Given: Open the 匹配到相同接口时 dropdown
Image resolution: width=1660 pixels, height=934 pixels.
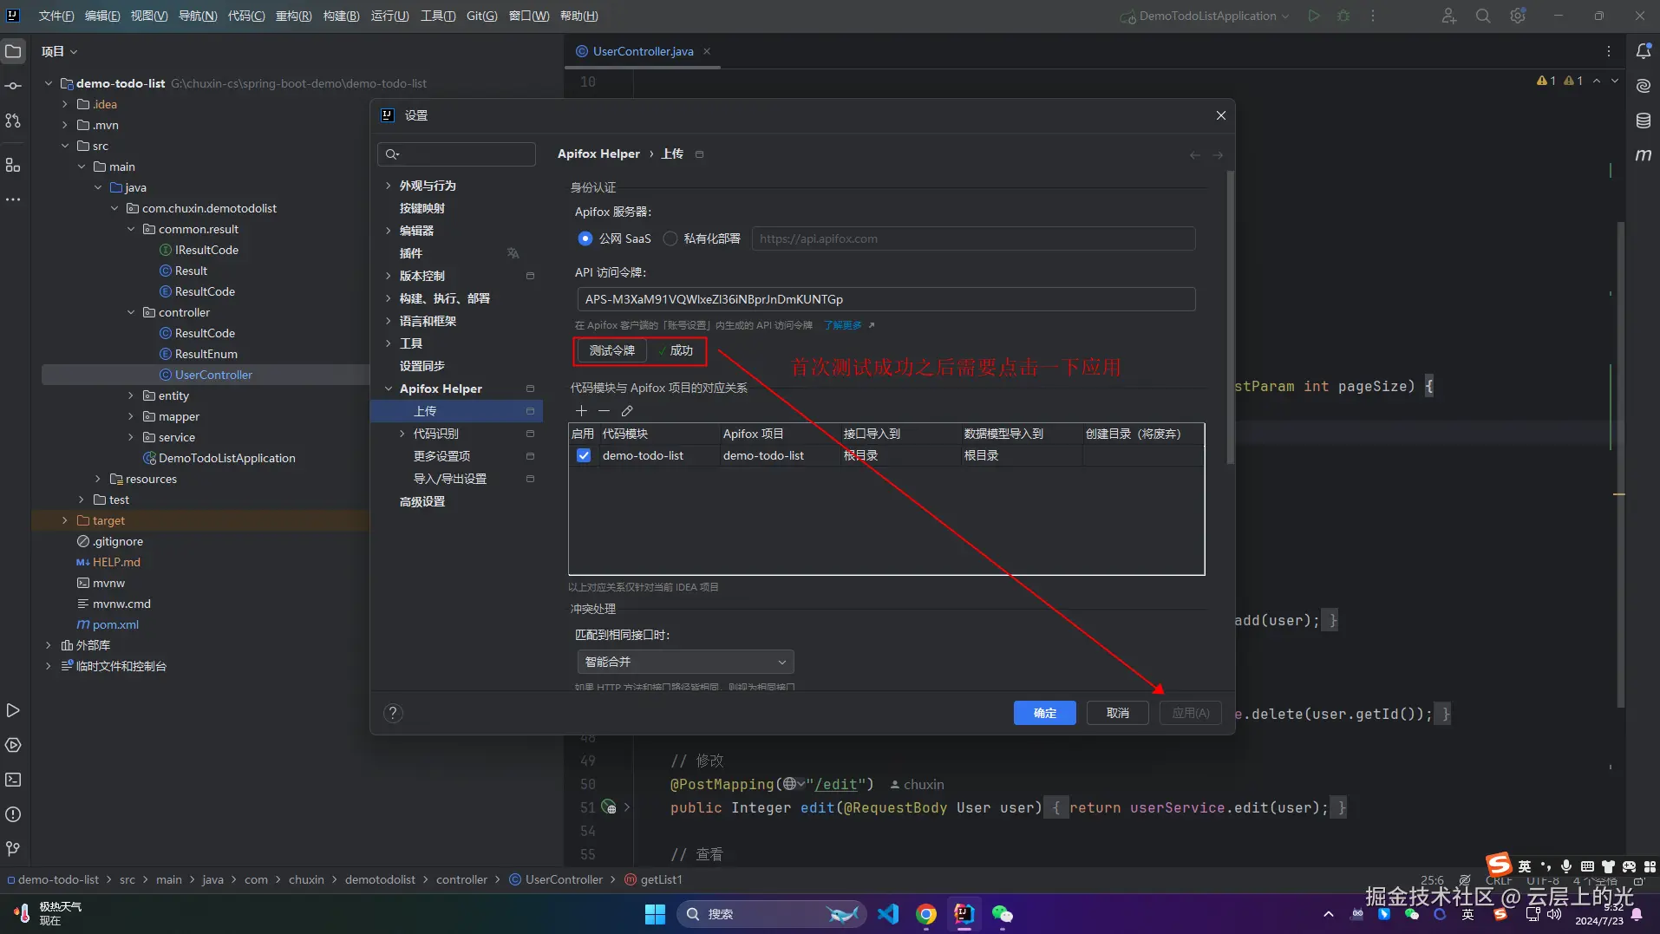Looking at the screenshot, I should point(685,662).
